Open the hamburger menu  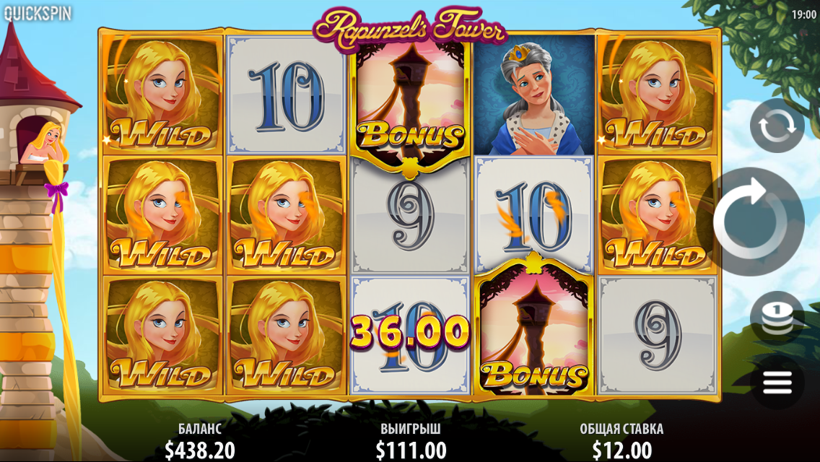(x=777, y=383)
